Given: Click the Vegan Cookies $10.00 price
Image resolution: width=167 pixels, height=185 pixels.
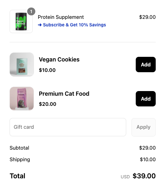Looking at the screenshot, I should (x=47, y=70).
